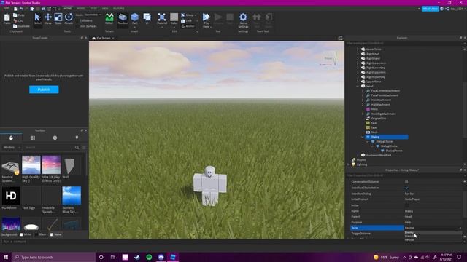Click the What's New button
Viewport: 467px width, 262px height.
[430, 9]
